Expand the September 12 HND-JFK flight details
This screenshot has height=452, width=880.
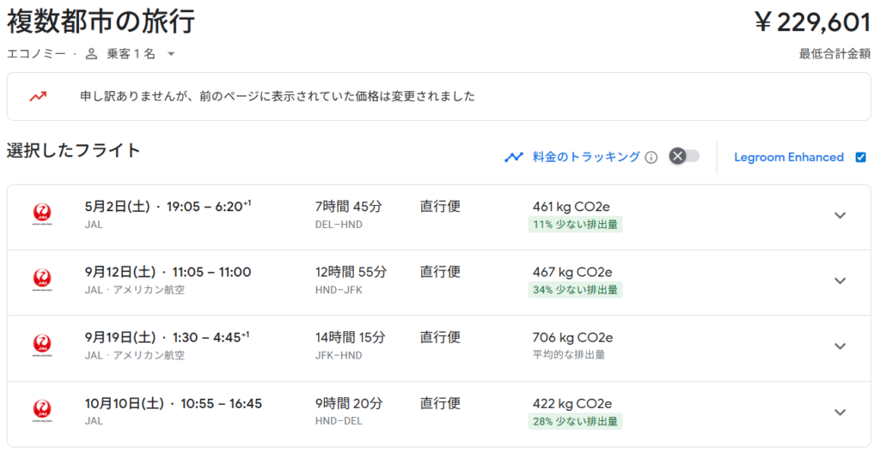[x=840, y=280]
